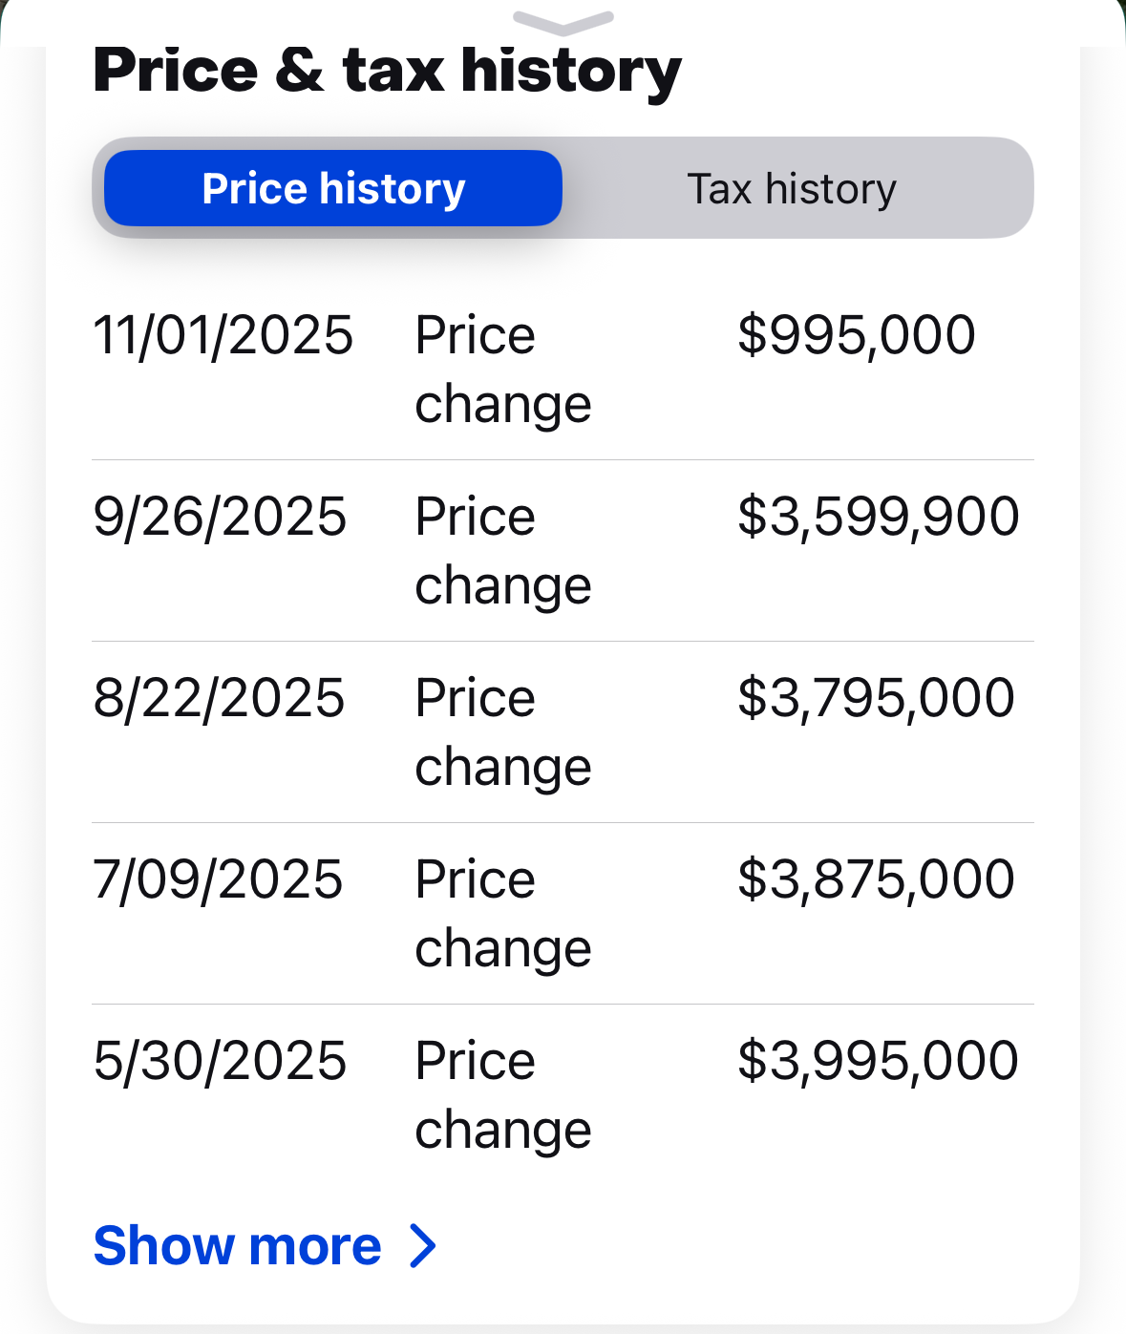Click the Price & tax history heading

click(x=387, y=72)
